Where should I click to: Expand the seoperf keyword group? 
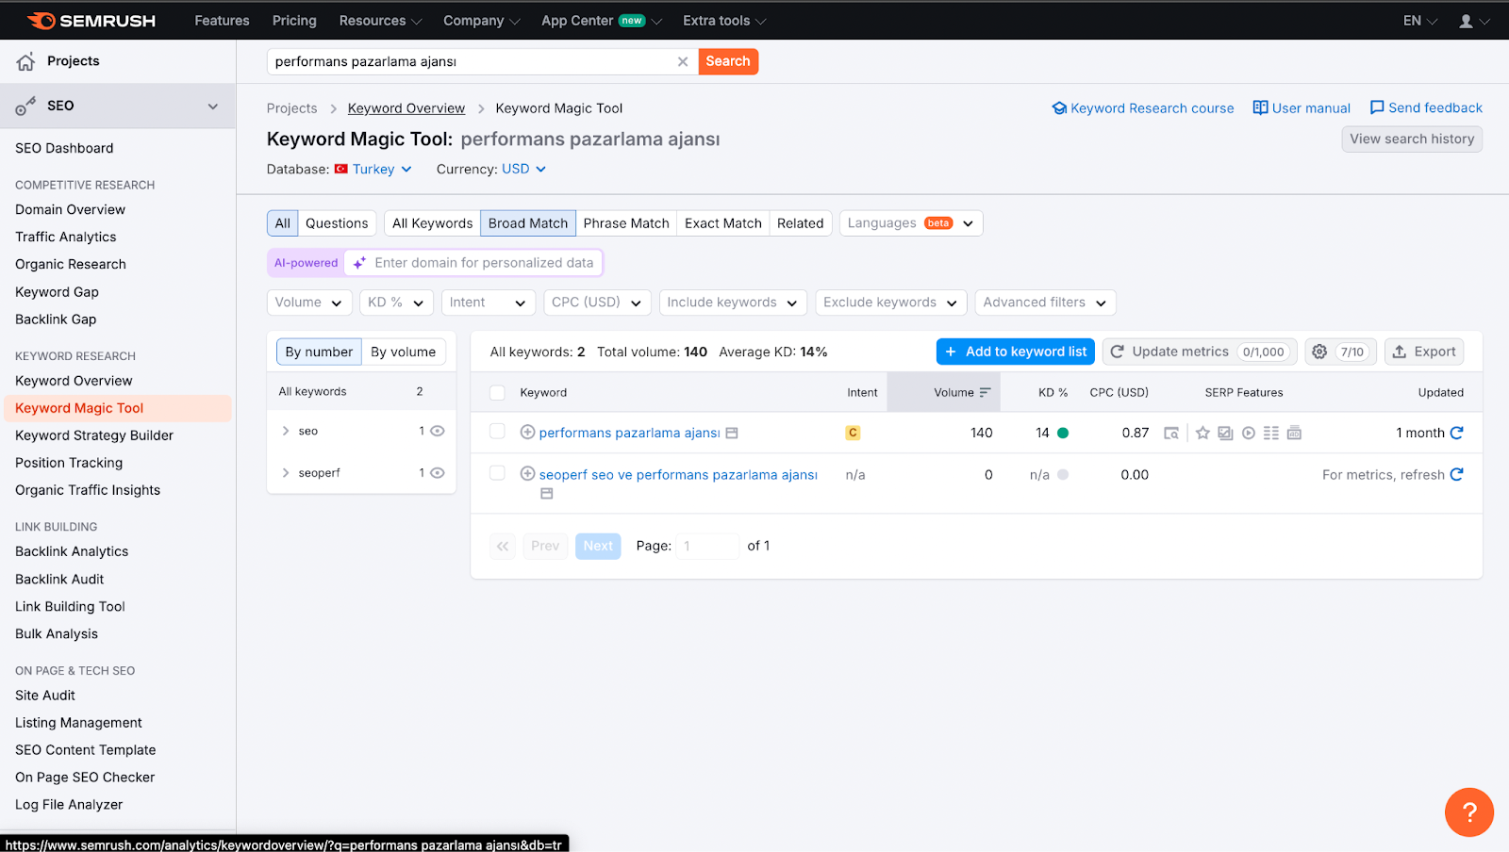(x=286, y=473)
